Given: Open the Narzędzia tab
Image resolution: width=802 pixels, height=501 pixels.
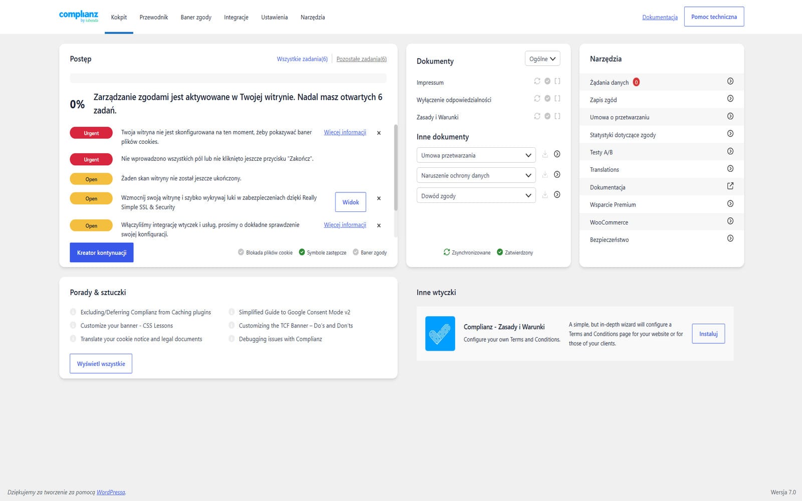Looking at the screenshot, I should pyautogui.click(x=313, y=17).
